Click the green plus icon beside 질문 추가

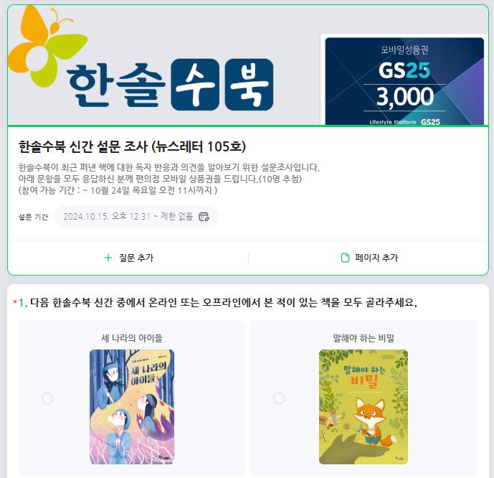click(x=108, y=258)
